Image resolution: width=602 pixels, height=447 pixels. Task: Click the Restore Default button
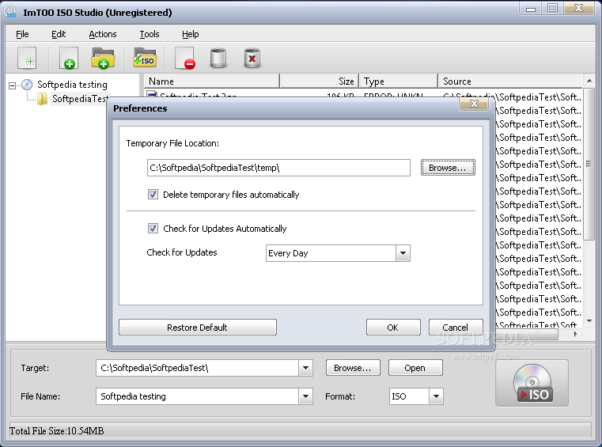coord(197,328)
